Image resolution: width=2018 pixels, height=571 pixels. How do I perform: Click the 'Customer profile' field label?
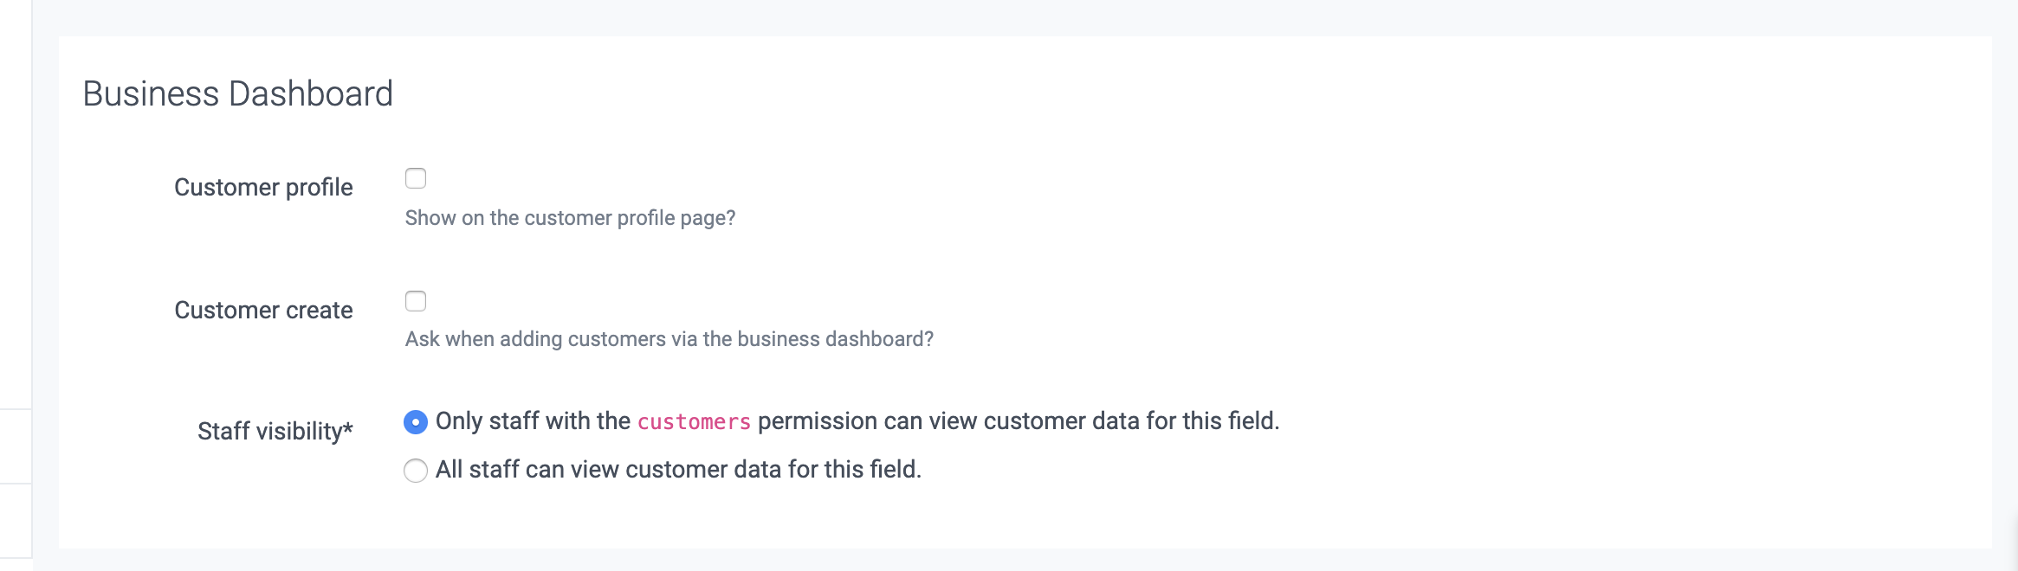pos(263,187)
